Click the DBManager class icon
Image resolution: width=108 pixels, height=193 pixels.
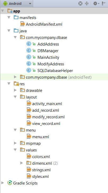(29, 51)
